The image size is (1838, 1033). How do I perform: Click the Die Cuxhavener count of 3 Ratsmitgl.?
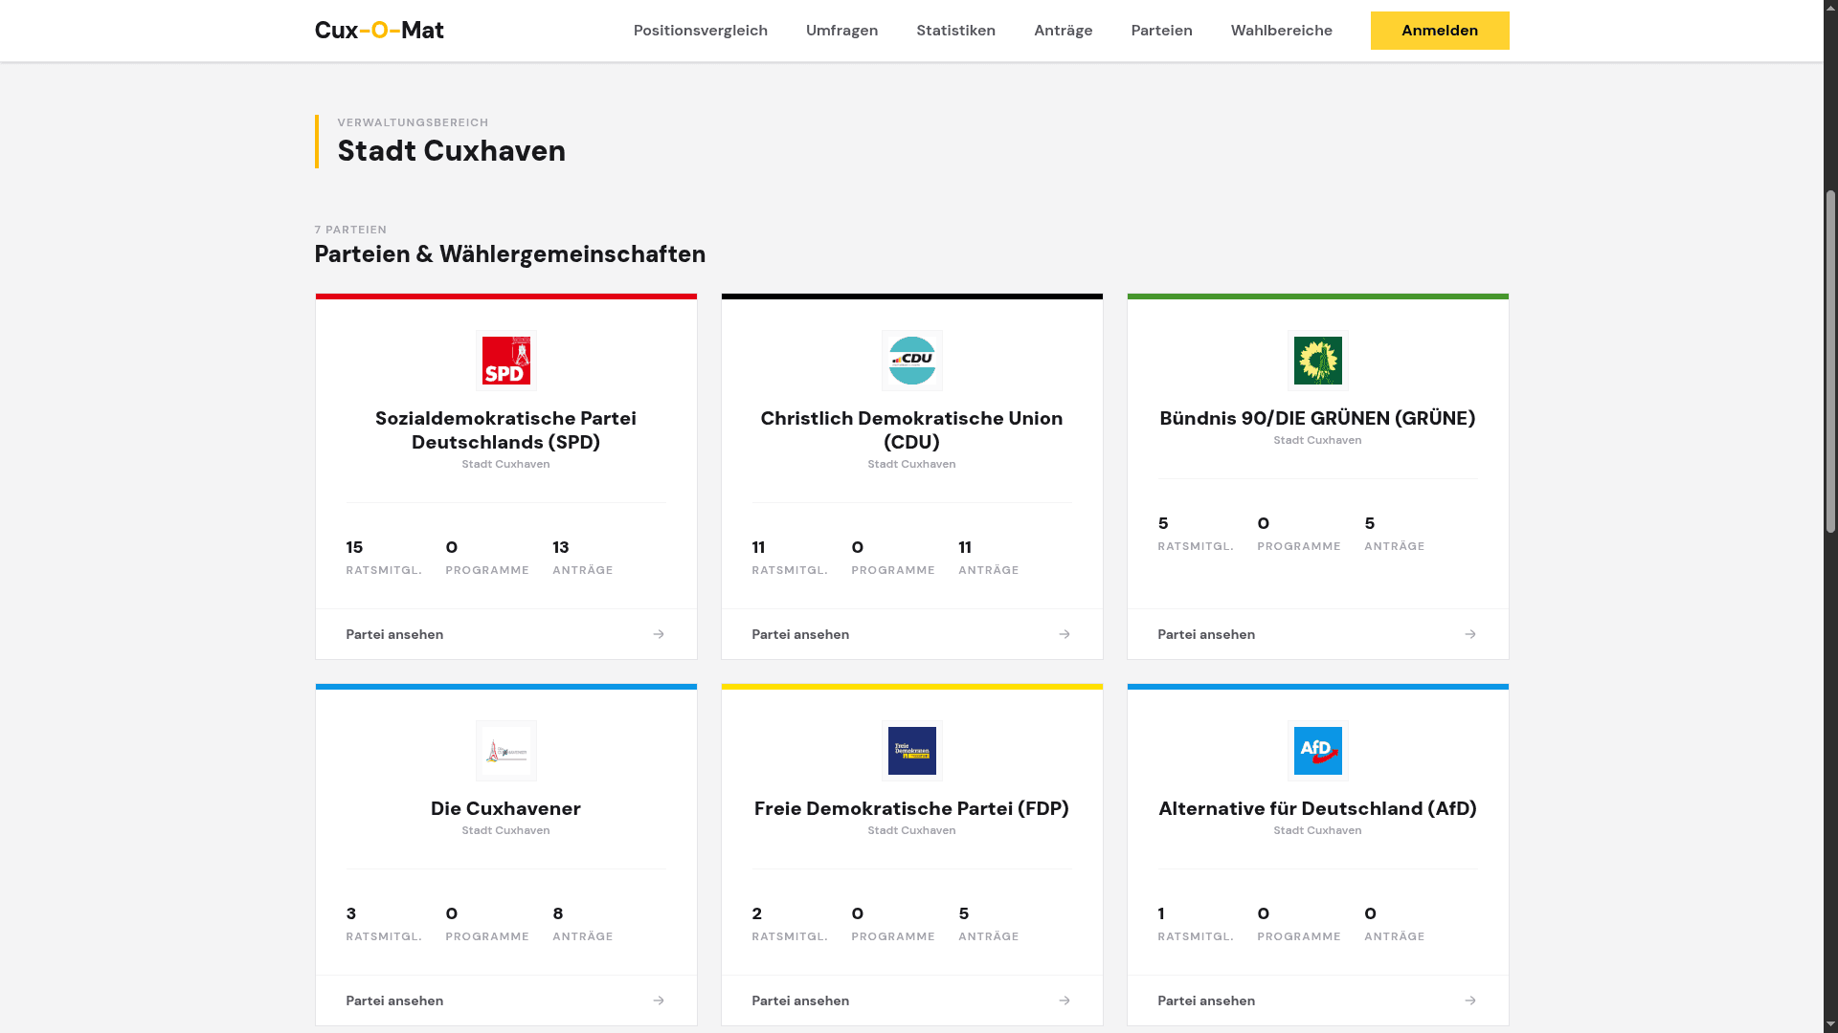pos(384,923)
